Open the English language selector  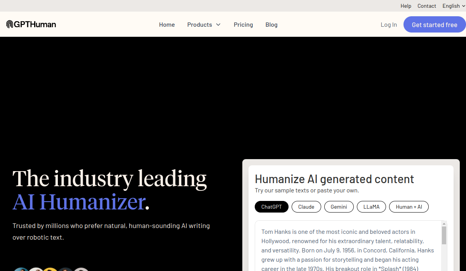[454, 6]
